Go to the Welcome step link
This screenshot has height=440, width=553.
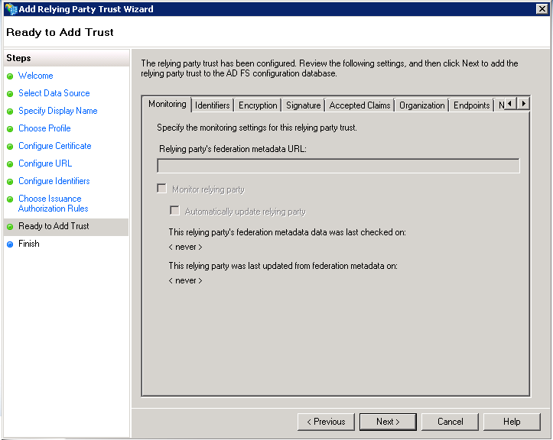36,76
